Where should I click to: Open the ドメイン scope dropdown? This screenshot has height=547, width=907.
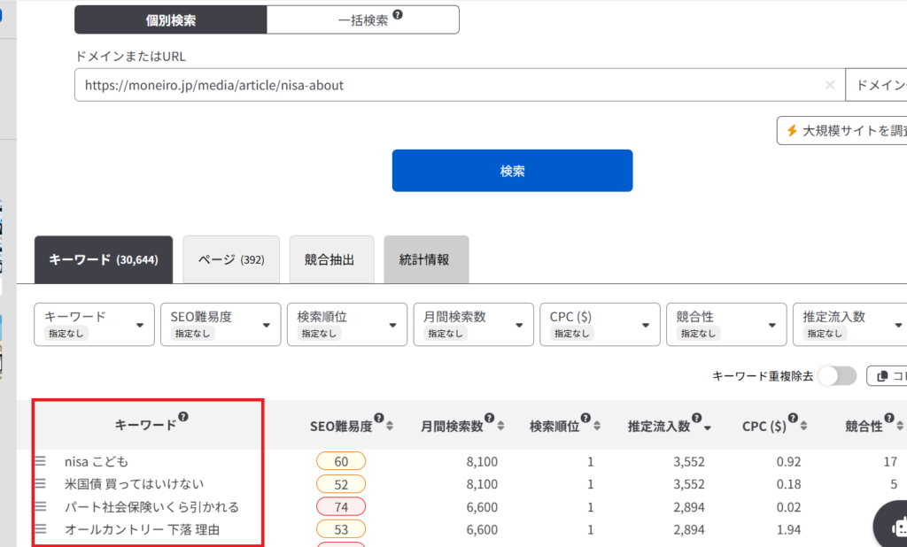point(876,85)
